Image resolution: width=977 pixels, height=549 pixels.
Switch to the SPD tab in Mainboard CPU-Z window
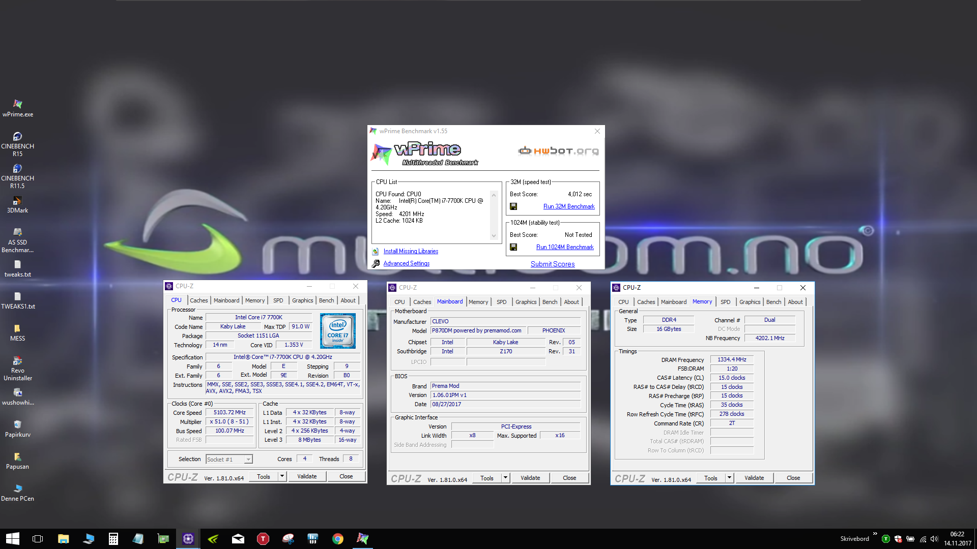(x=501, y=302)
